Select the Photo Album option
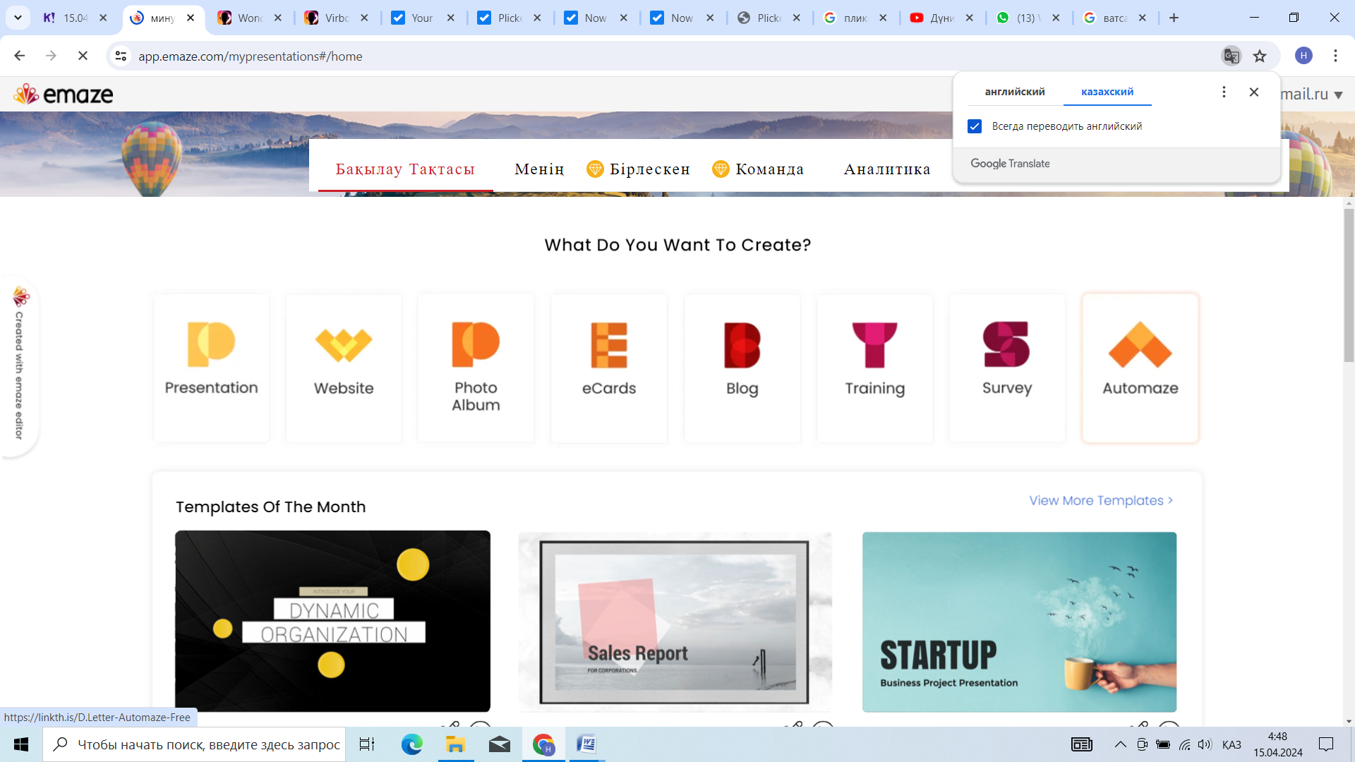1355x762 pixels. (x=476, y=367)
